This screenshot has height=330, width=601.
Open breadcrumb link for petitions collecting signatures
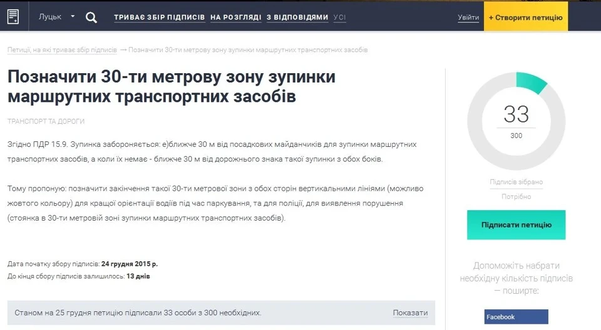[62, 50]
